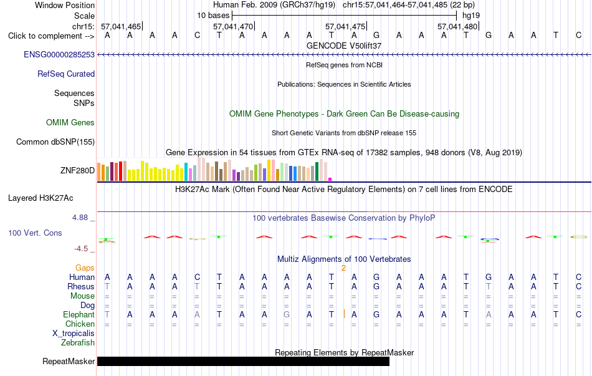592x376 pixels.
Task: Click '100 vertebrates Basewise Conservation by PhyloP' title
Action: tap(344, 218)
